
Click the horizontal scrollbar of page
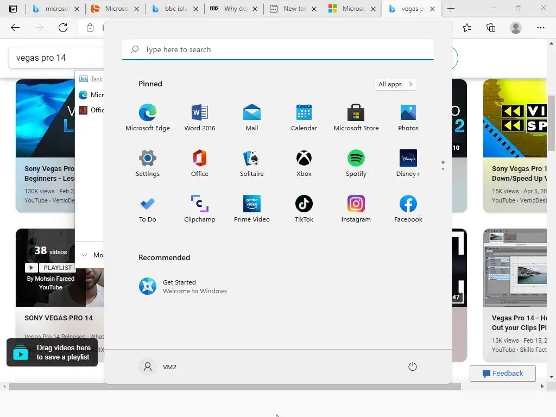click(x=235, y=387)
